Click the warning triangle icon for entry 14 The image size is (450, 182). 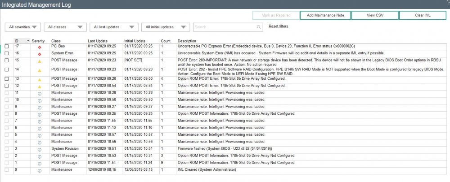tap(40, 70)
